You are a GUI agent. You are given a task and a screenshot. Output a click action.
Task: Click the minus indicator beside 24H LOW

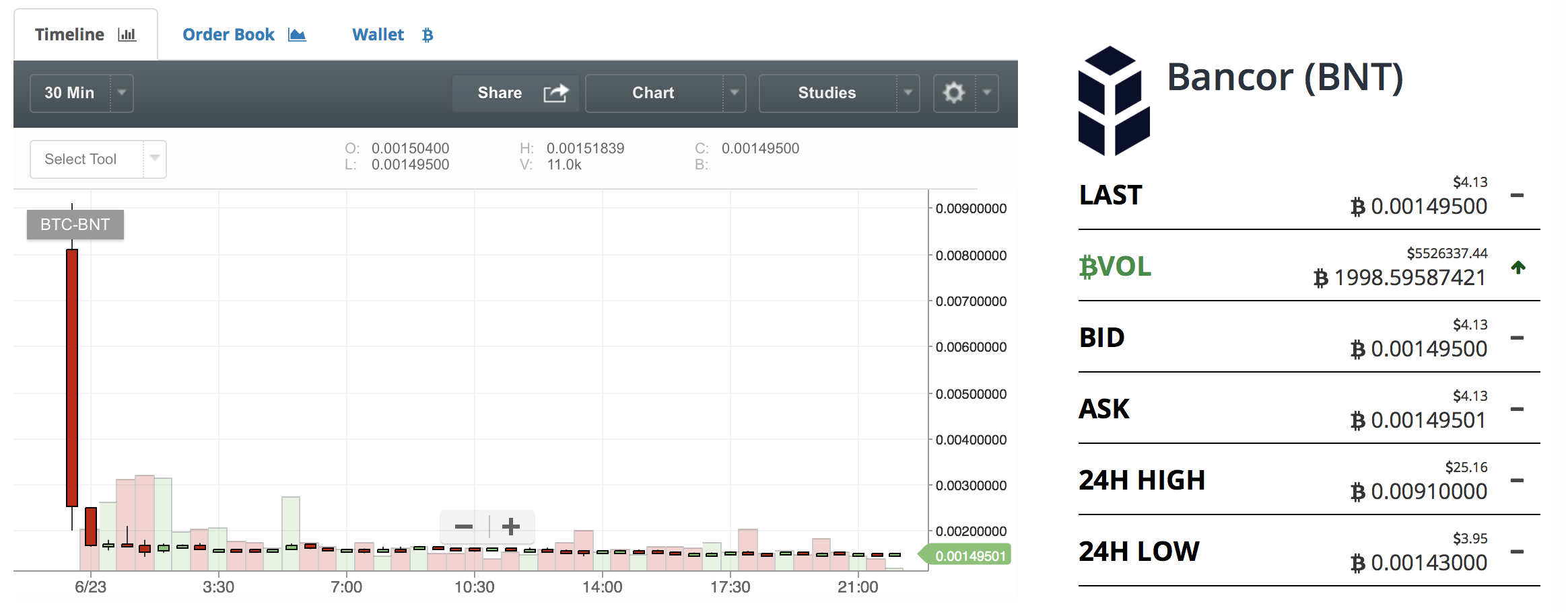click(x=1517, y=552)
